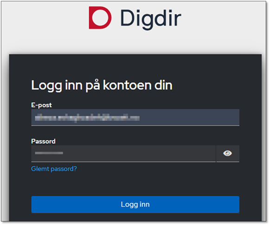Viewport: 270px width, 225px height.
Task: Focus the E-post input field
Action: [x=135, y=117]
